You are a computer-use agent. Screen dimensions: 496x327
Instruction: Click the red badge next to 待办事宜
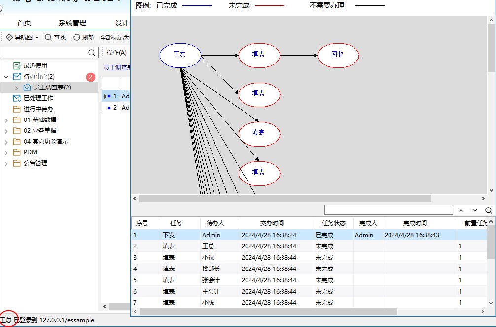click(90, 77)
